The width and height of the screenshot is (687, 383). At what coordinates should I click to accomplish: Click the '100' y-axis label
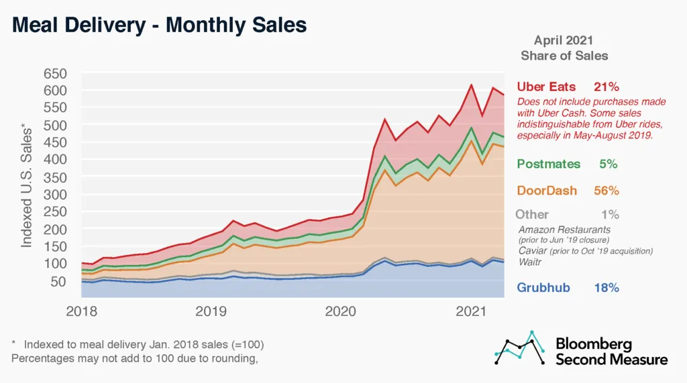(55, 264)
